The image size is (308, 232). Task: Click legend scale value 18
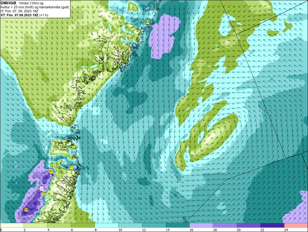[x=215, y=230]
